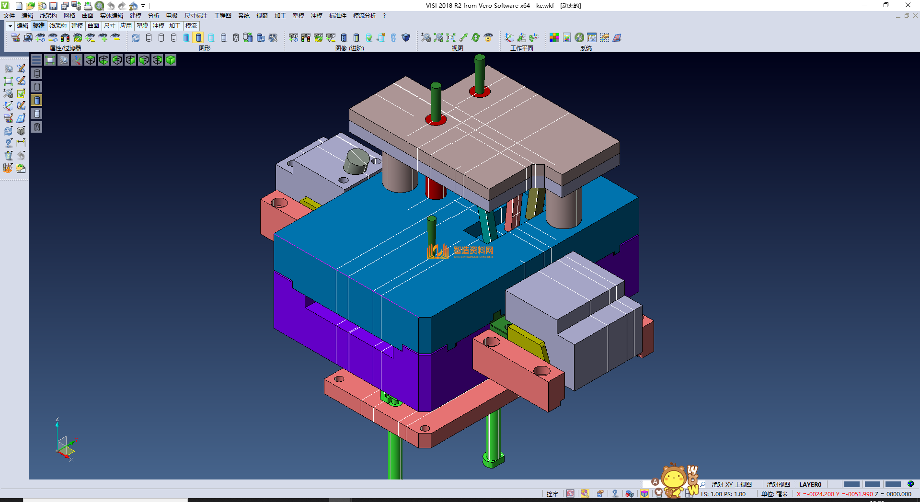Click the smiley face eye view icon

pyautogui.click(x=488, y=37)
